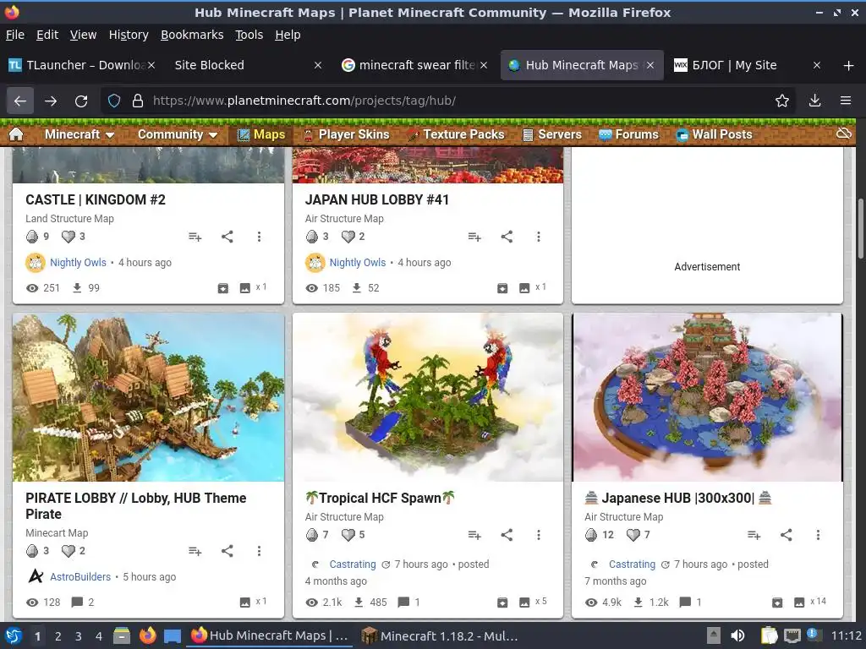Share the CASTLE | KINGDOM #2 map
The height and width of the screenshot is (649, 866).
pos(227,237)
